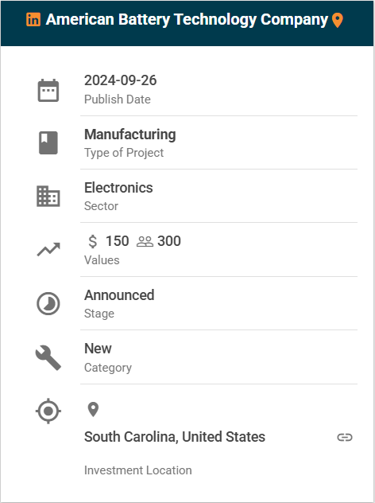Open the LinkedIn icon in header
This screenshot has width=375, height=503.
coord(33,20)
